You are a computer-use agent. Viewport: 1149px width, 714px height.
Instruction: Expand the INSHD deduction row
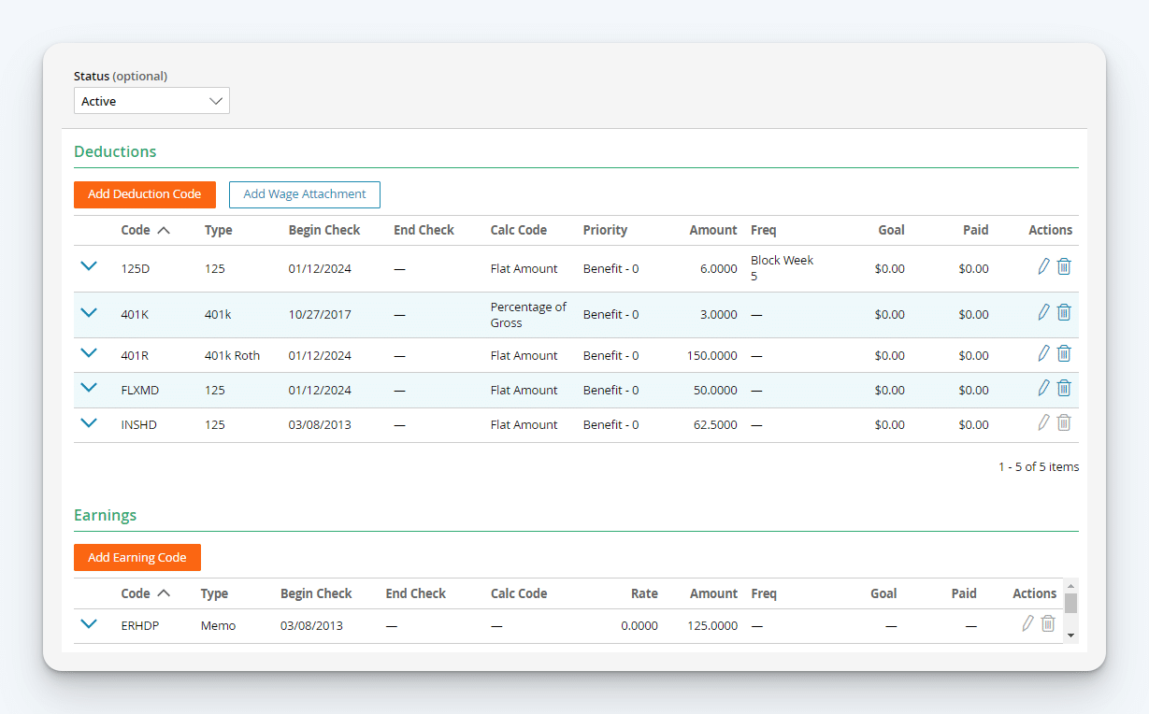[89, 422]
